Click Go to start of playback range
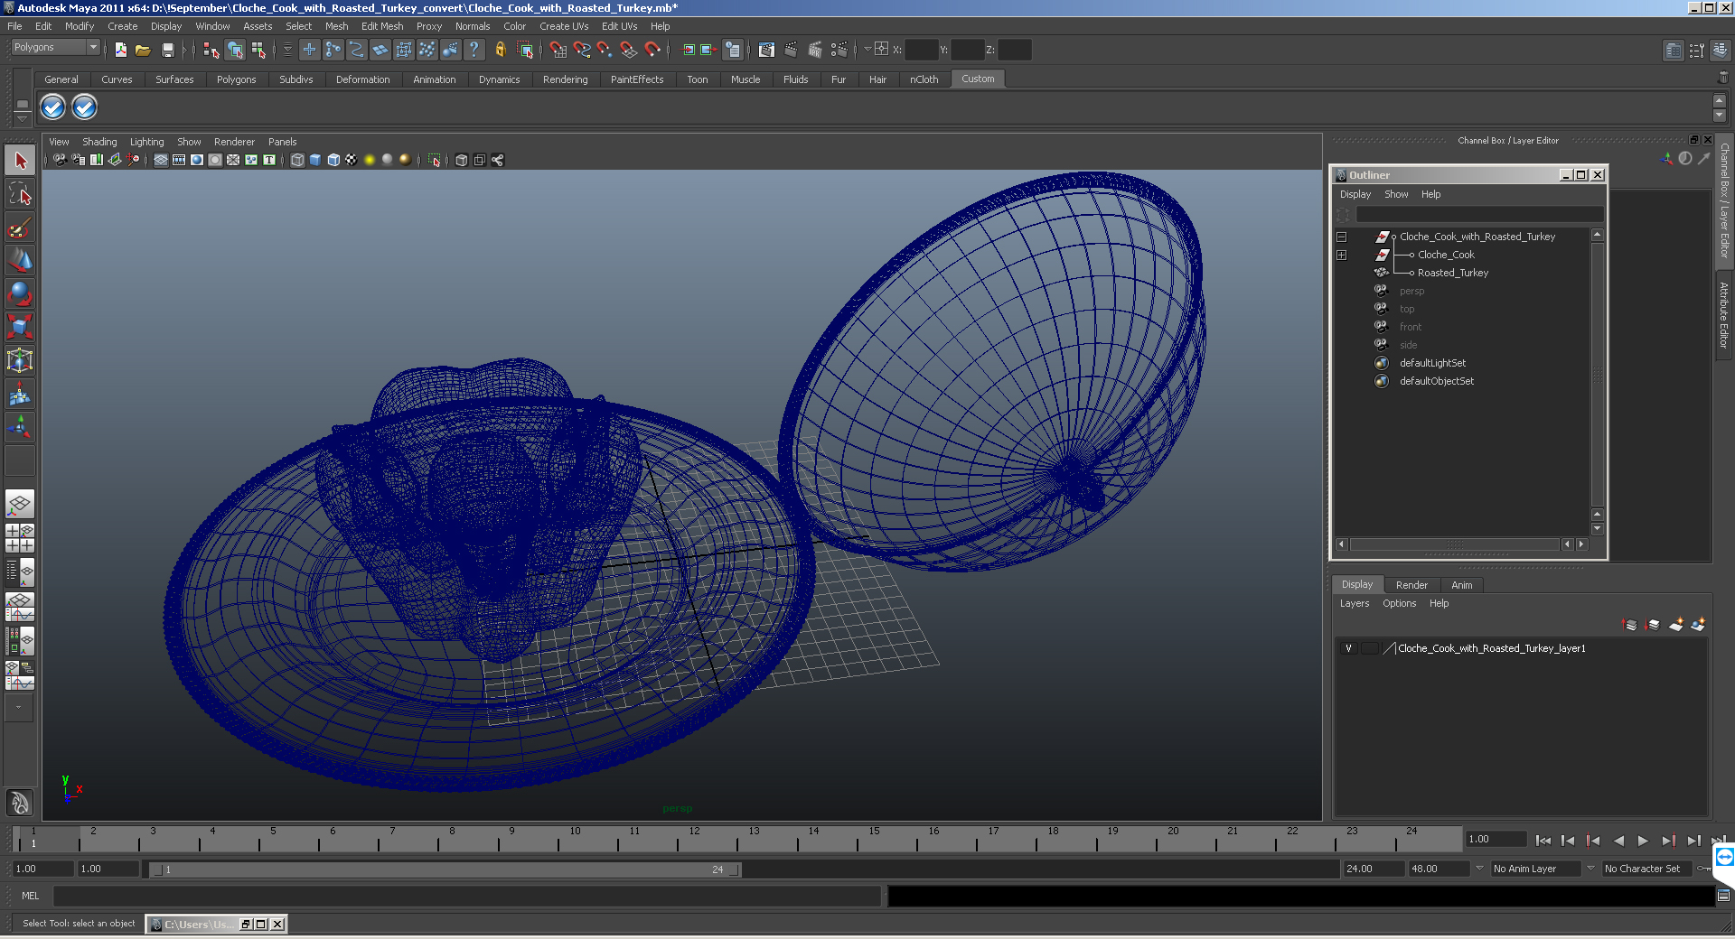 (x=1543, y=841)
